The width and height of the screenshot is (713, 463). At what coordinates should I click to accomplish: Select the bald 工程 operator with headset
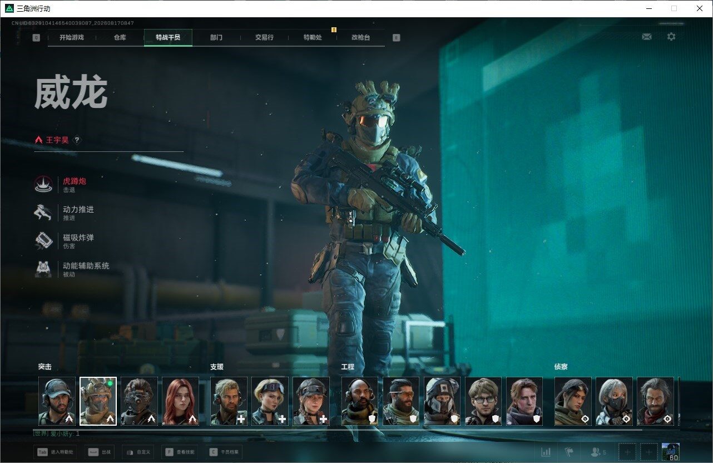360,401
